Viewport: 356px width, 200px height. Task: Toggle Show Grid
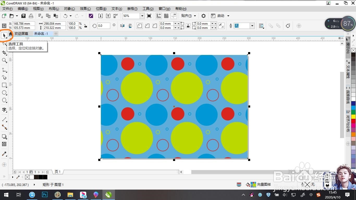click(x=166, y=16)
